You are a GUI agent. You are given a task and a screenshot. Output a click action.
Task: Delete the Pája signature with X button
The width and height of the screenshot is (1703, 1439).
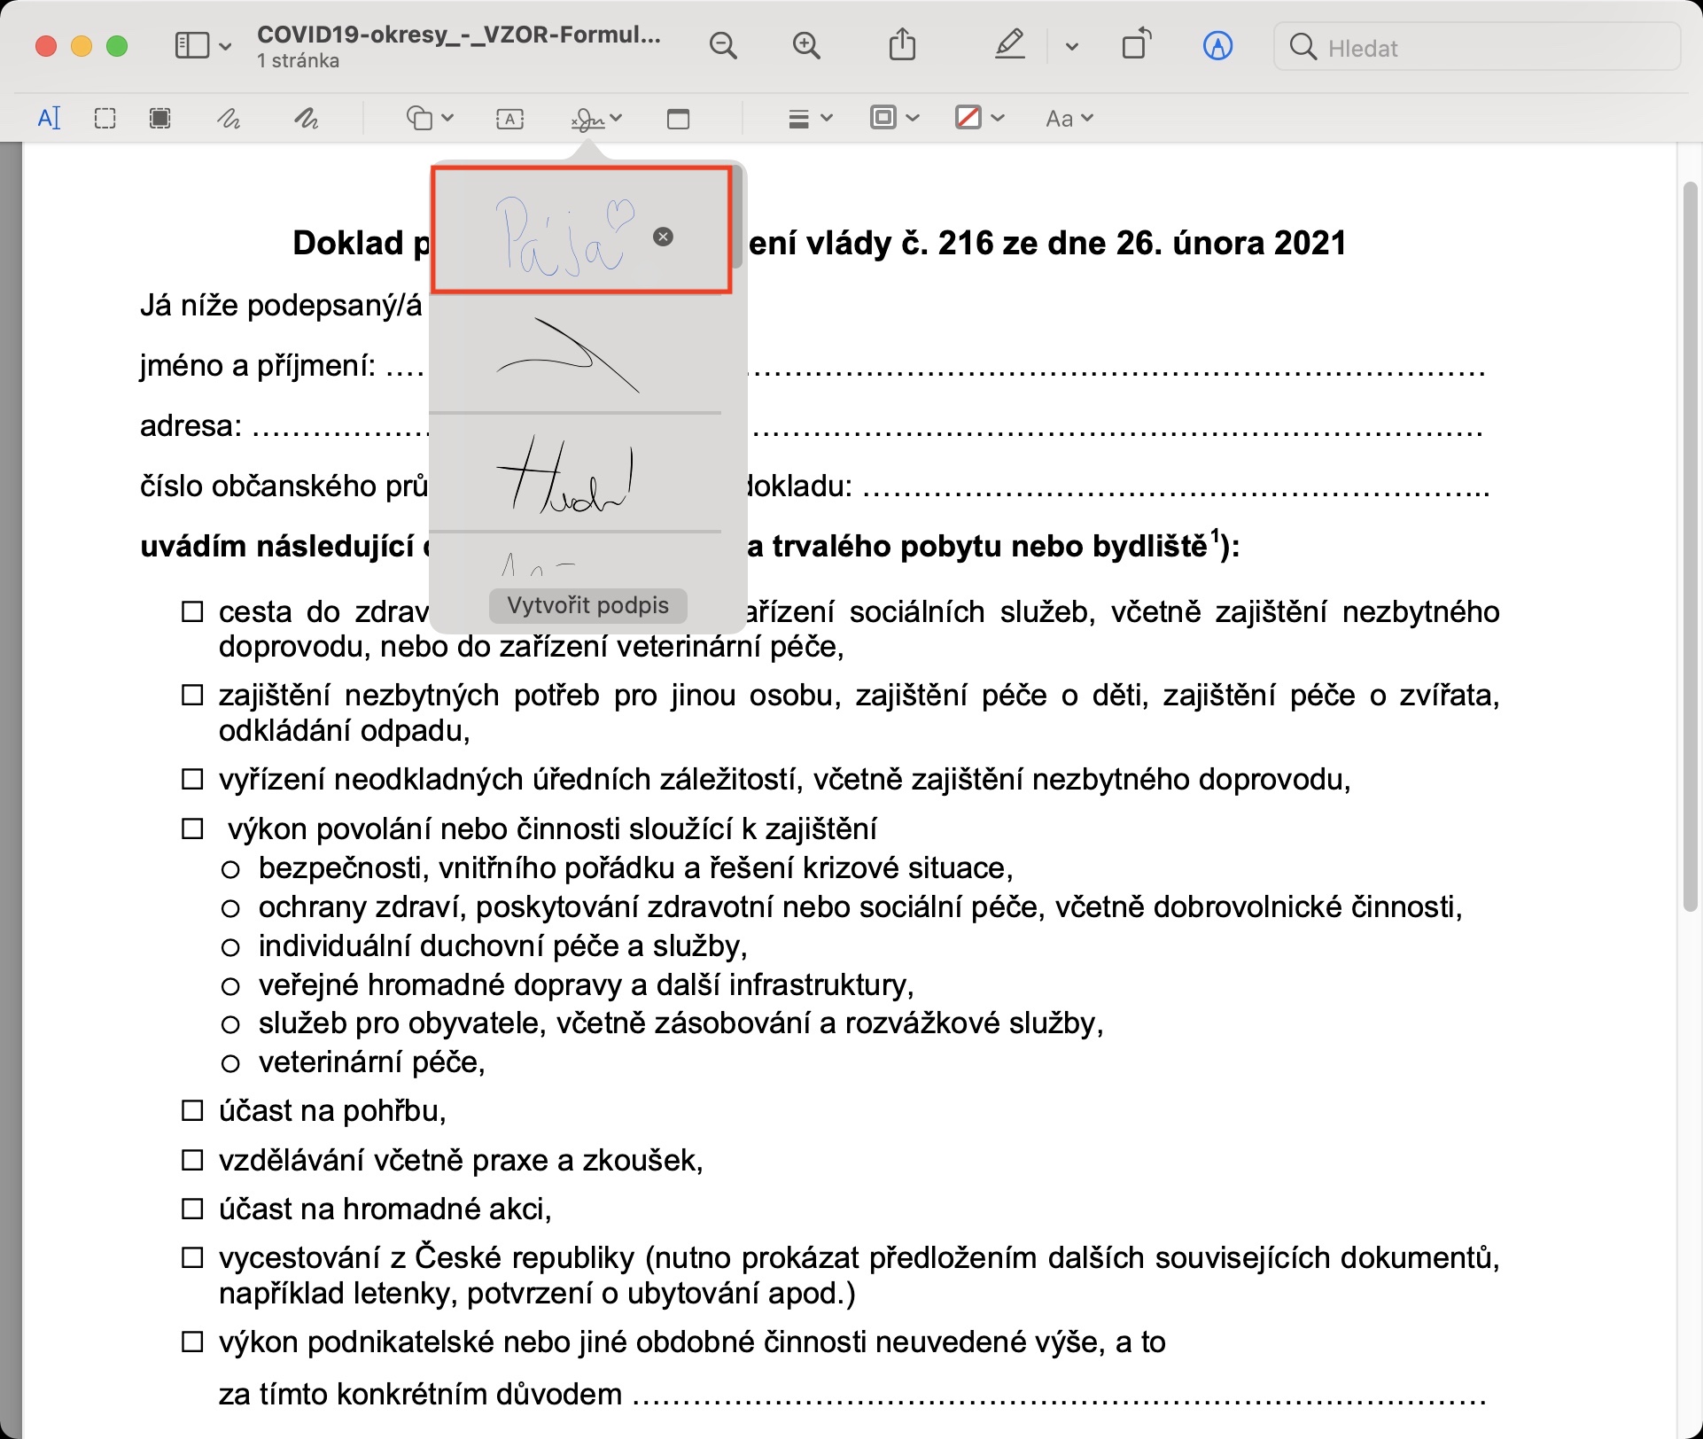tap(663, 237)
